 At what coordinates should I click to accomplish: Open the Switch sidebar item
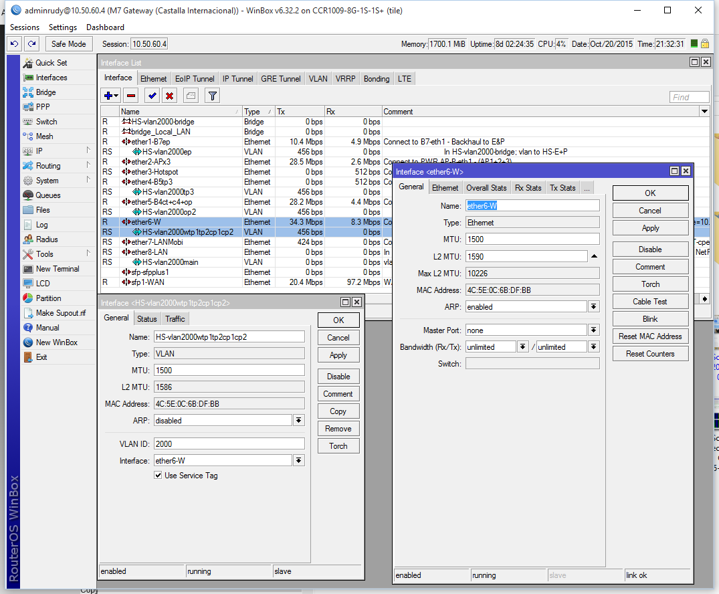(x=46, y=122)
